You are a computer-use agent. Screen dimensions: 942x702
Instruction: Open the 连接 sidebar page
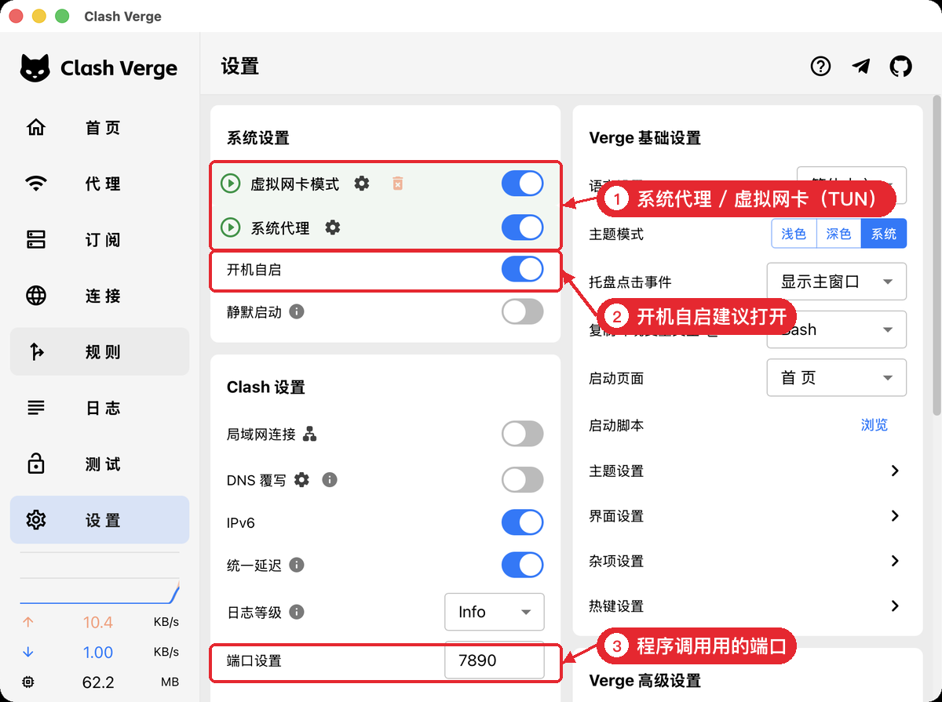100,296
